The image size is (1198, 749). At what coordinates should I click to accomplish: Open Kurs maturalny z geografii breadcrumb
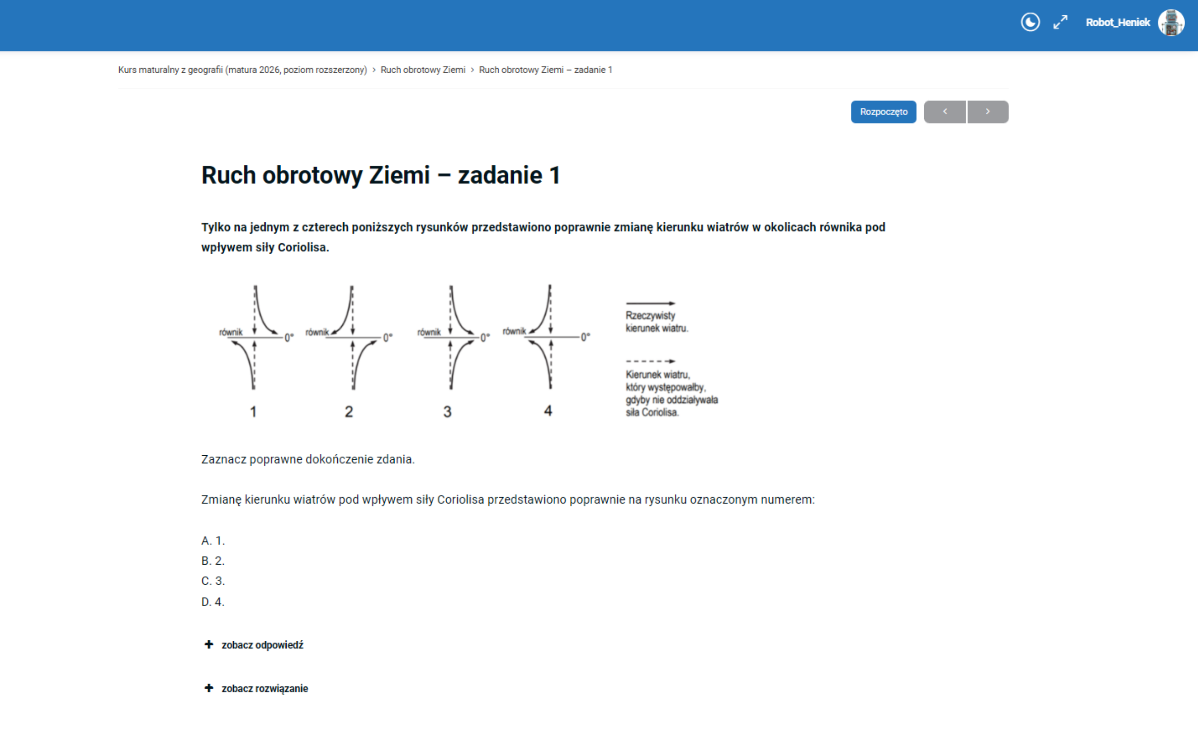coord(243,70)
